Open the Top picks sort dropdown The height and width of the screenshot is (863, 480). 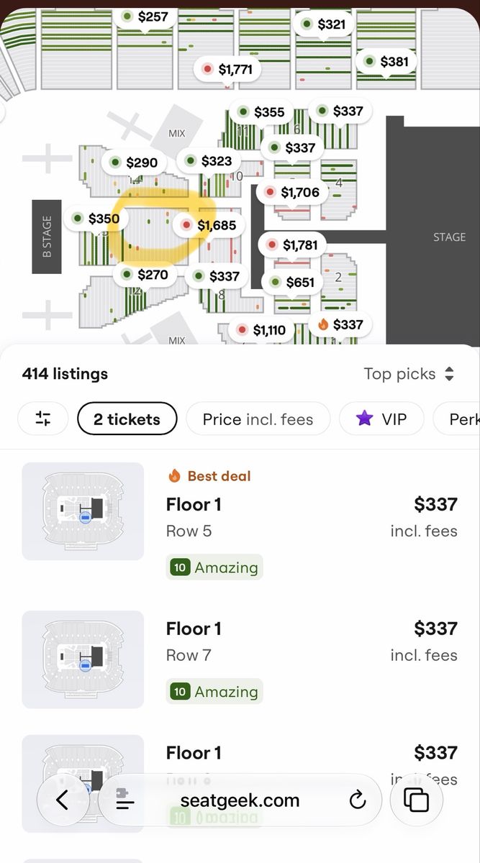click(x=409, y=374)
